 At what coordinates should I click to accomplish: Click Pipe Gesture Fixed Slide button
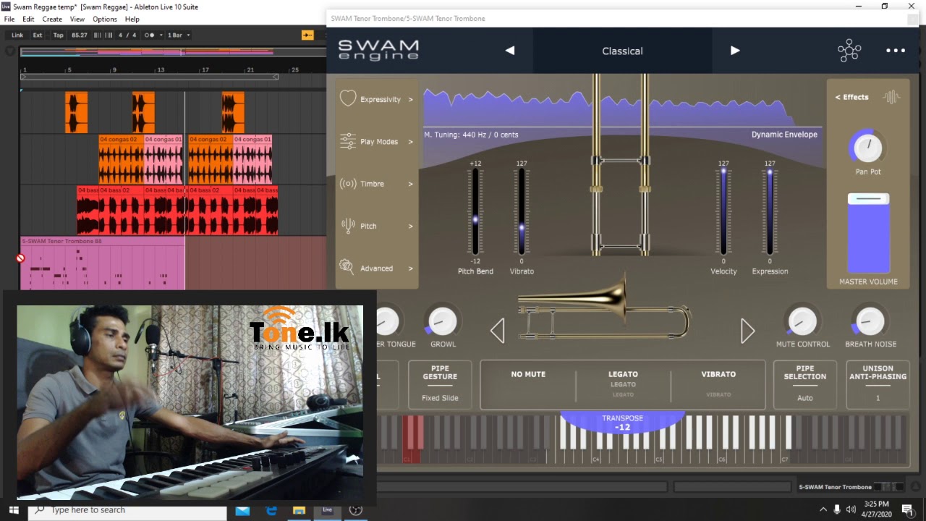(440, 385)
